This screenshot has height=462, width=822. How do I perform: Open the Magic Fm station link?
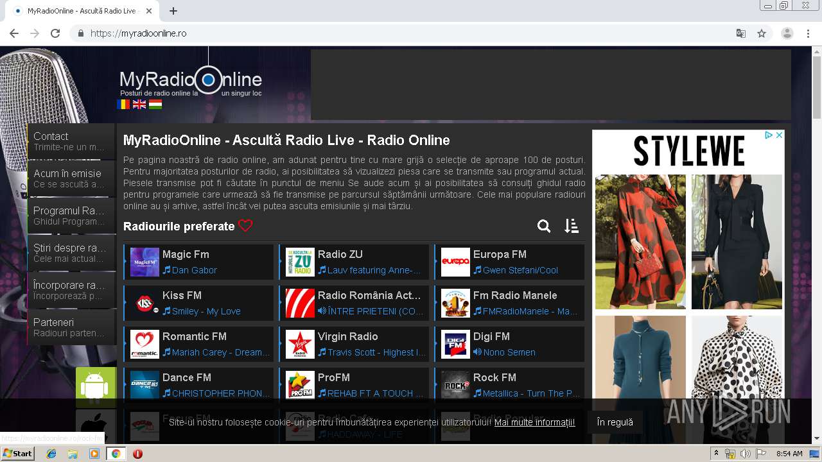pyautogui.click(x=186, y=254)
